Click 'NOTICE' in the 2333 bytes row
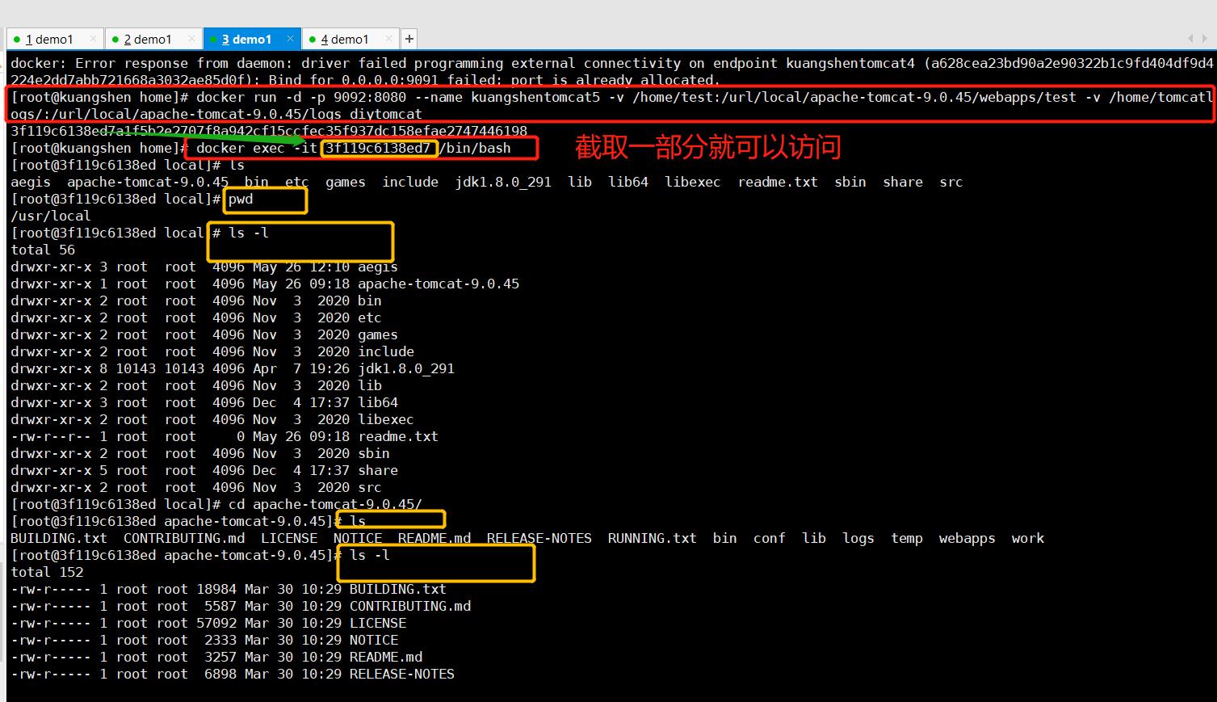 coord(374,640)
